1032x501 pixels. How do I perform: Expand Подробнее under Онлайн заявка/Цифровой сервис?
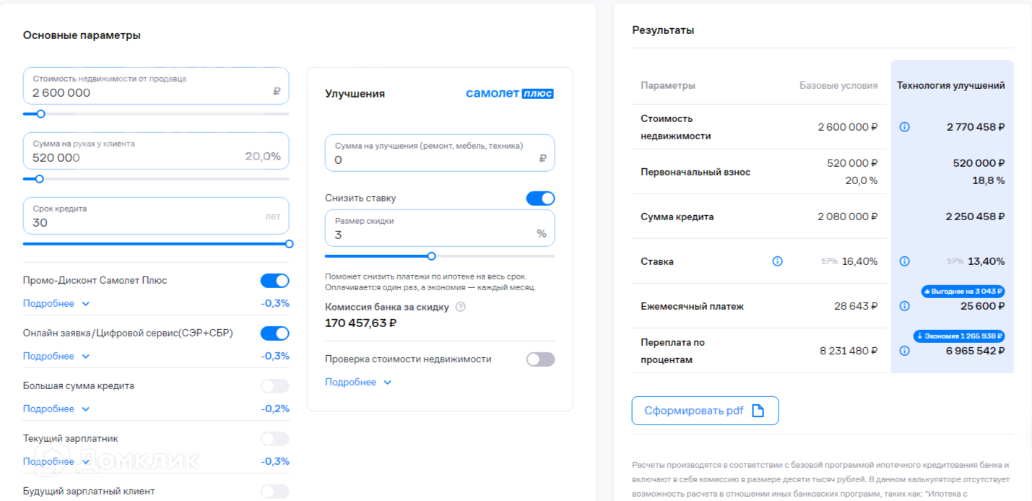pos(56,357)
